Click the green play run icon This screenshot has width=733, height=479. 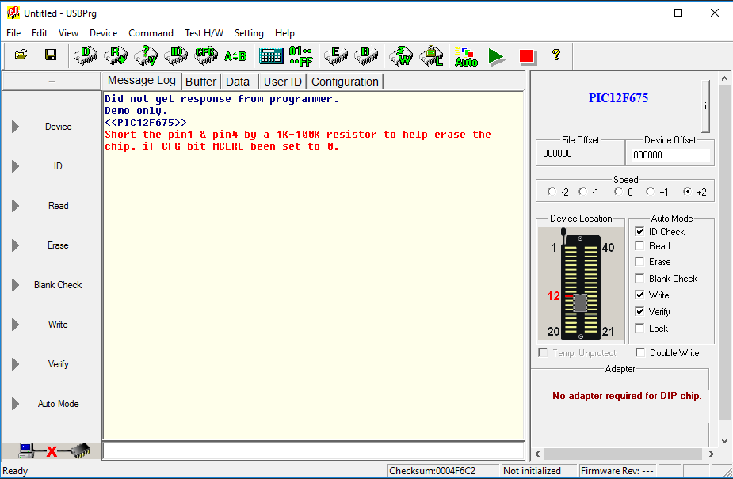coord(496,56)
